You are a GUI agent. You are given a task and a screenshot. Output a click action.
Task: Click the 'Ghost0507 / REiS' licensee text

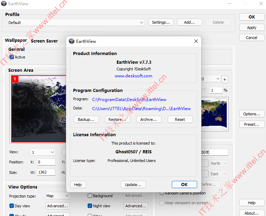point(133,152)
